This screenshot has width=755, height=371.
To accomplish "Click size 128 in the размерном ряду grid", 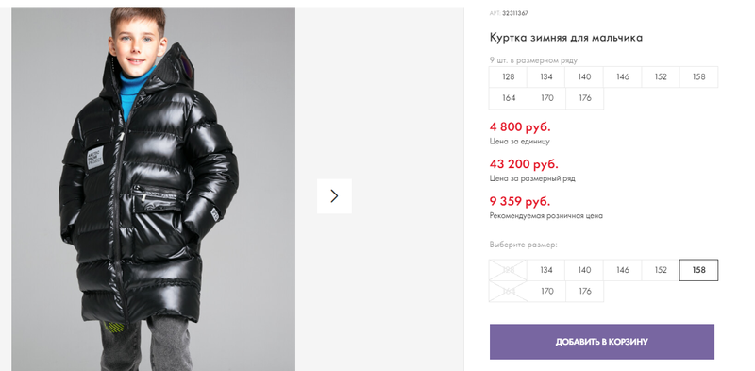I will click(508, 76).
